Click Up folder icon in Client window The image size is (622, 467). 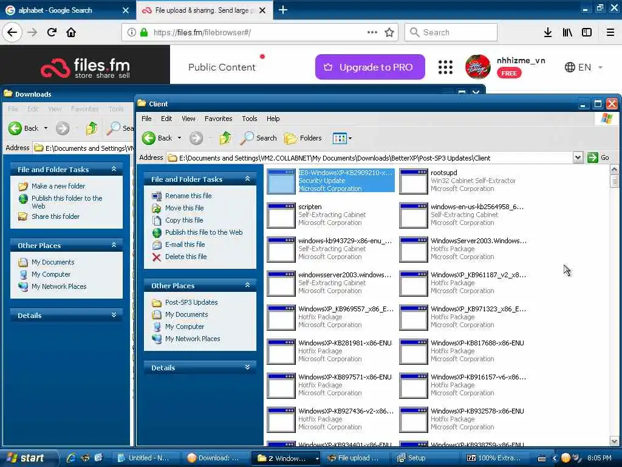pyautogui.click(x=225, y=138)
